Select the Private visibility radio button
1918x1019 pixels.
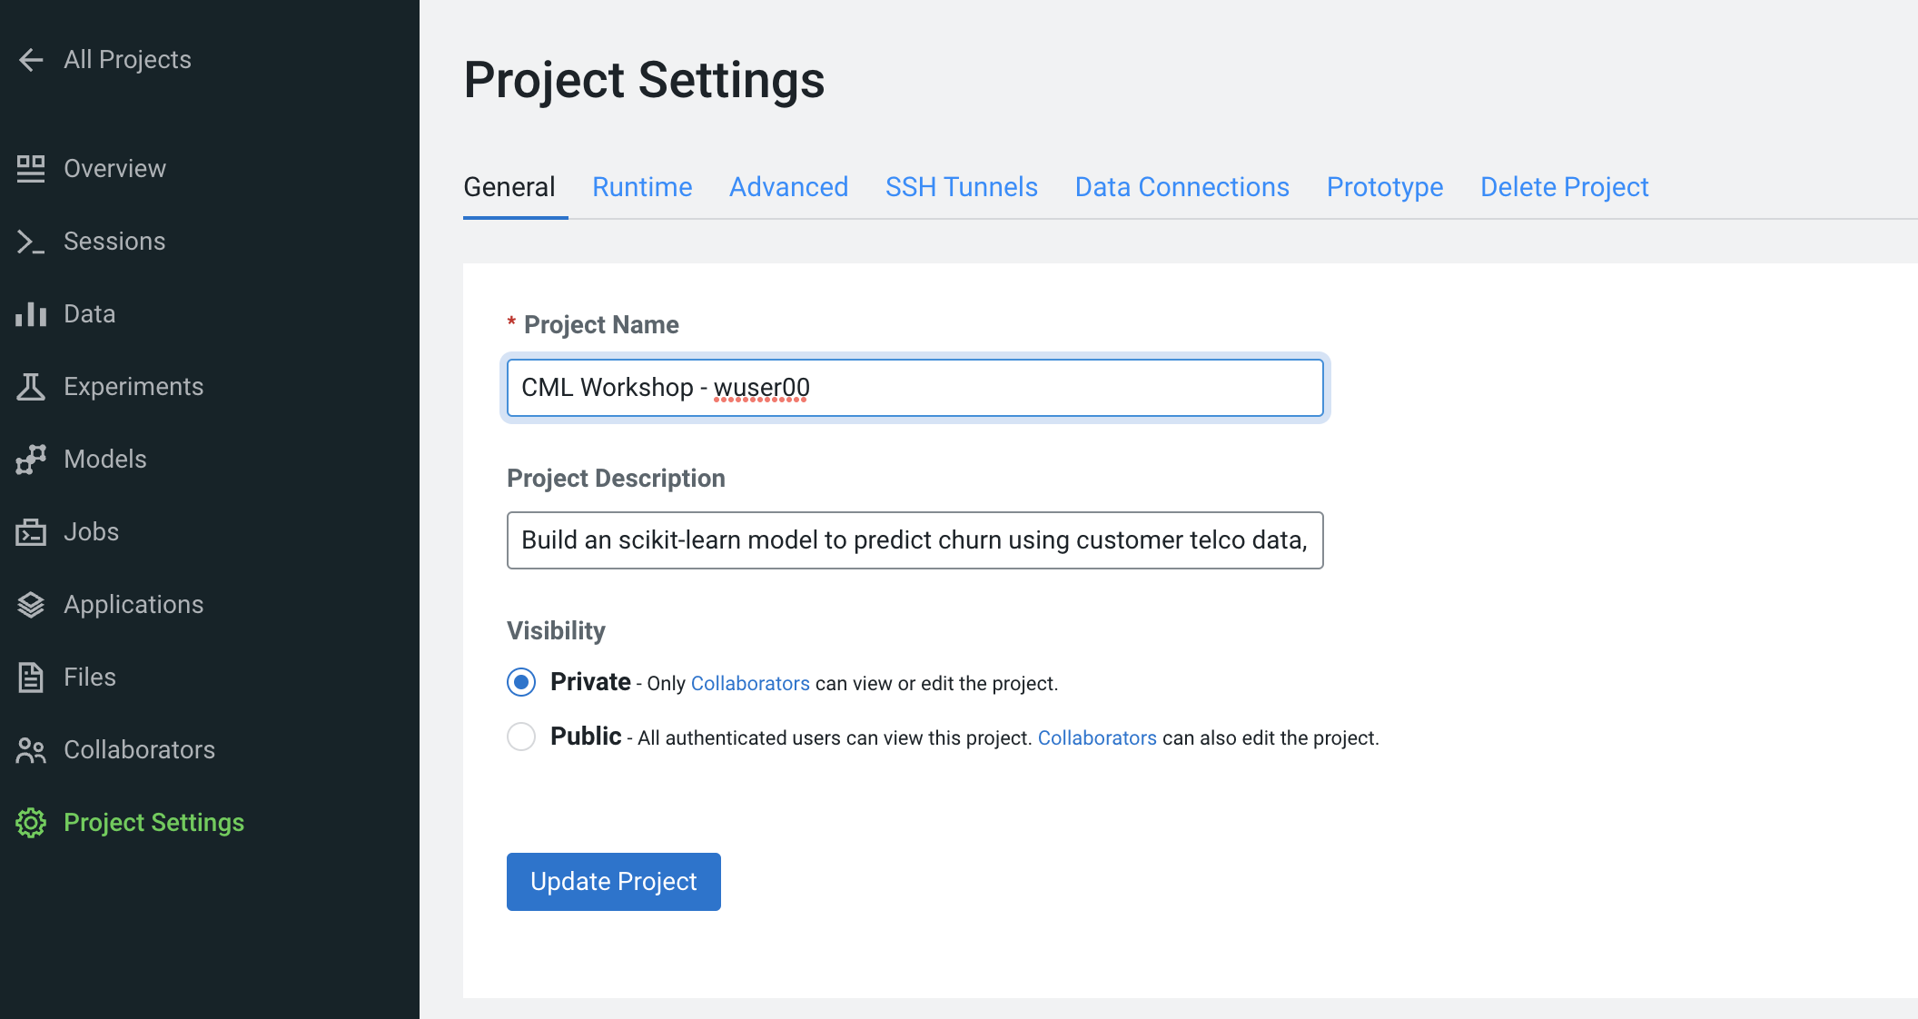pos(521,682)
